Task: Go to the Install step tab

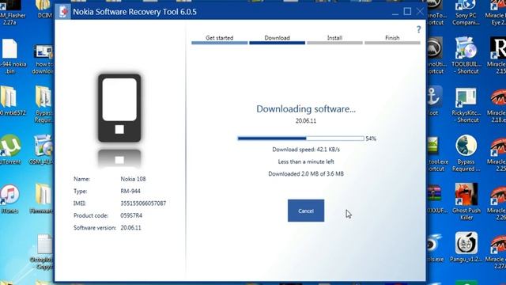Action: (x=334, y=39)
